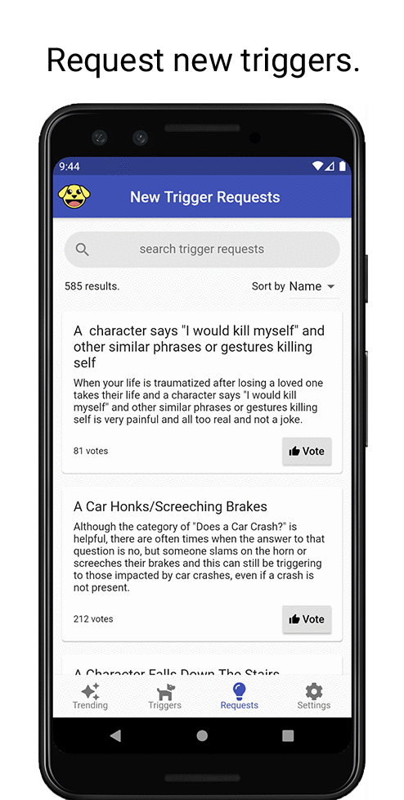Vote for A Car Honks/Screeching Brakes
The image size is (404, 800).
pos(307,619)
